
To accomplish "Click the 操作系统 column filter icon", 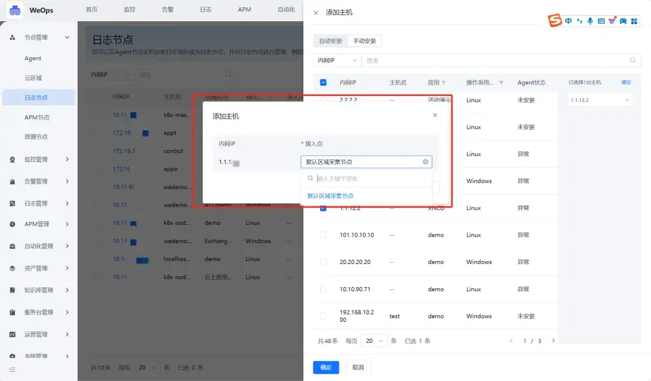I will pos(501,83).
